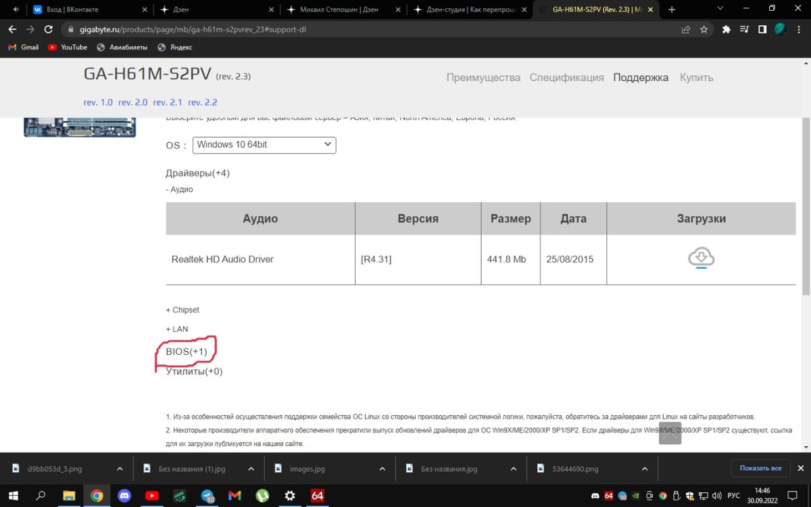
Task: Expand the LAN drivers section
Action: [177, 329]
